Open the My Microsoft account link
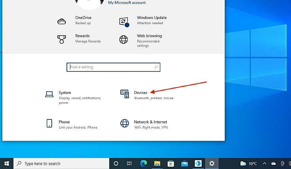The width and height of the screenshot is (291, 169). (127, 3)
